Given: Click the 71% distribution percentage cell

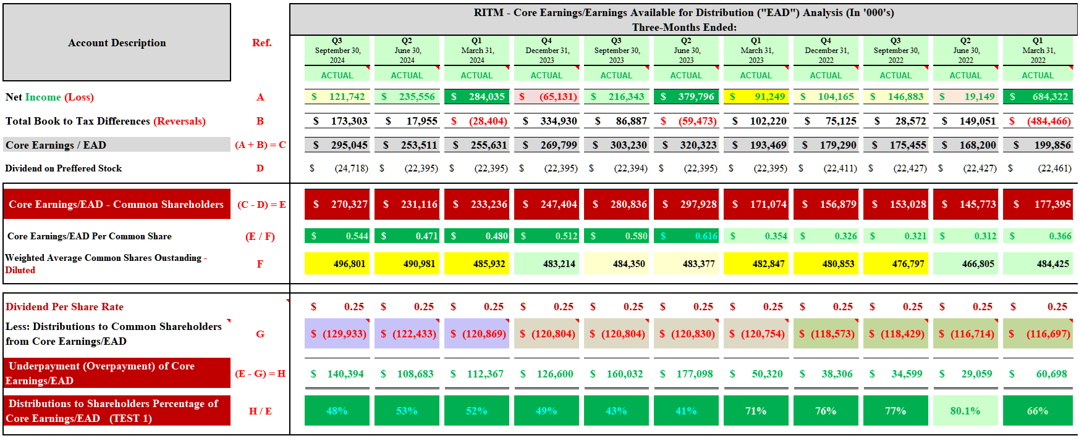Looking at the screenshot, I should pos(756,411).
